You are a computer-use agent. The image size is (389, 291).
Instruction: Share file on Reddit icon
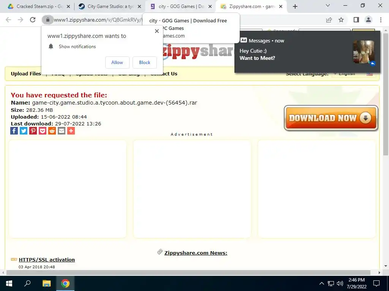pyautogui.click(x=52, y=131)
